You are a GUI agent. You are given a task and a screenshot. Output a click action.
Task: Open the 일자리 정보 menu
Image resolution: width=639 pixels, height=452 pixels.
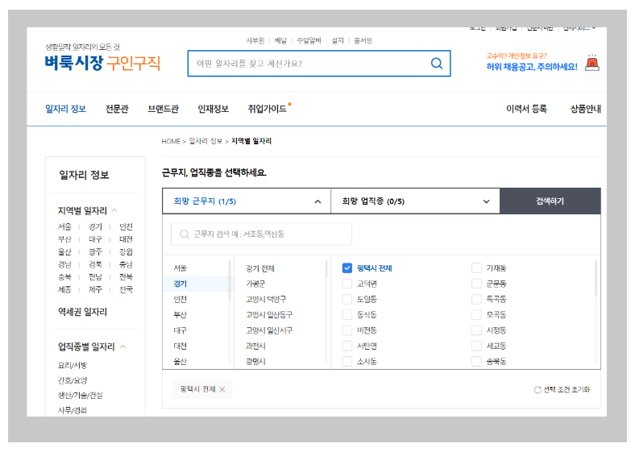(x=65, y=109)
